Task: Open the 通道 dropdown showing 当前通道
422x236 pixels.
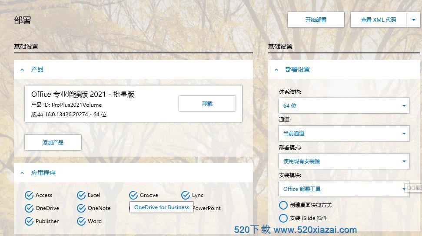Action: [344, 133]
